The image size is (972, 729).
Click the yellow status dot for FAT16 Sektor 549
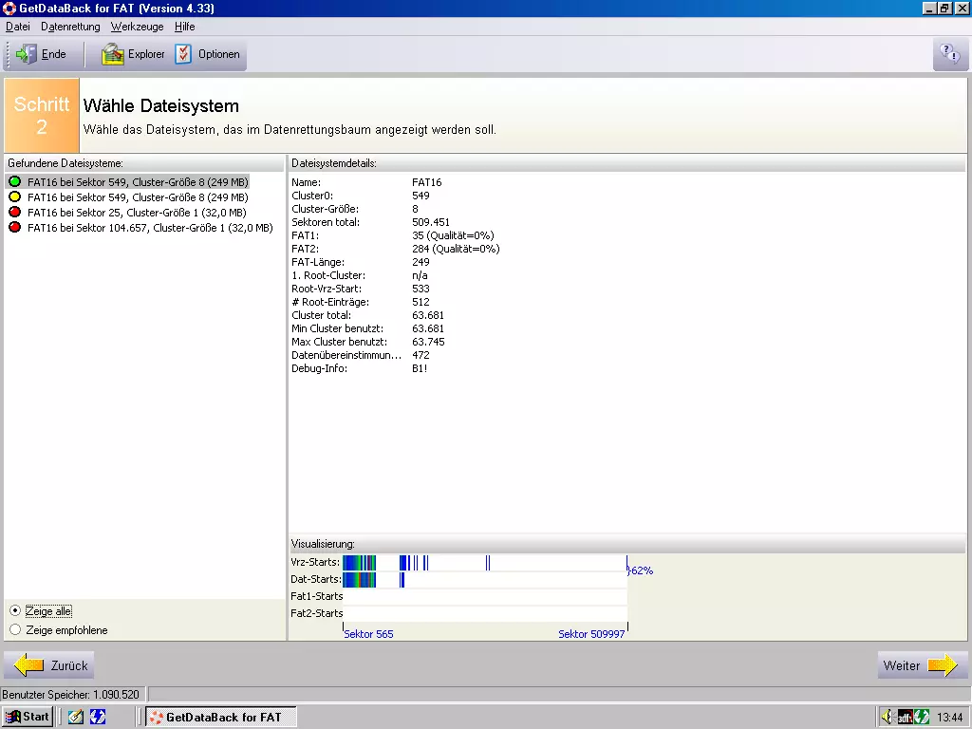coord(15,197)
